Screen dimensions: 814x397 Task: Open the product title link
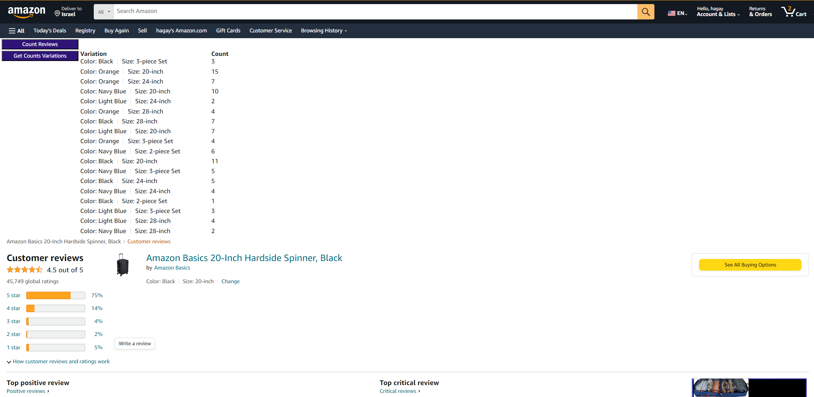244,258
